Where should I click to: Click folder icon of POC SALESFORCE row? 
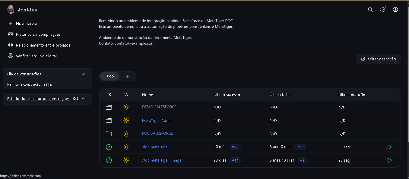click(109, 134)
